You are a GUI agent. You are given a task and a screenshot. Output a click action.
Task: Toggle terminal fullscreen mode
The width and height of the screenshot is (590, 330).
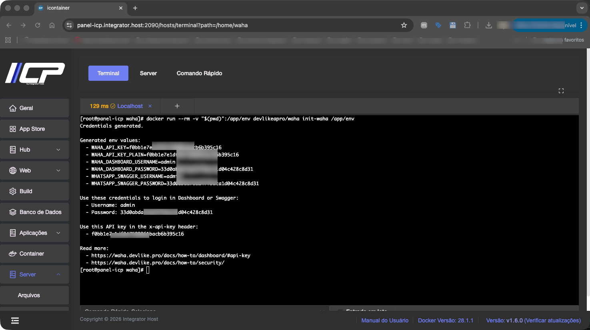561,91
